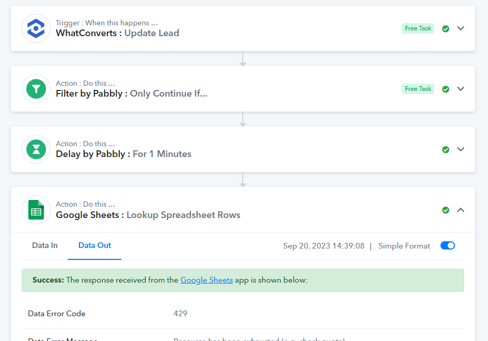Select the Data Out tab
Screen dimensions: 488x341
pyautogui.click(x=95, y=245)
